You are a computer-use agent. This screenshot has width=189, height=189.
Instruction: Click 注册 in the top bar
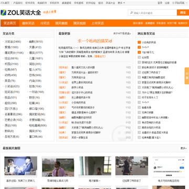coord(167,3)
